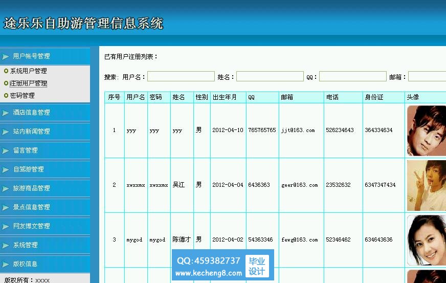
Task: Click avatar photo of user yyy
Action: 427,130
